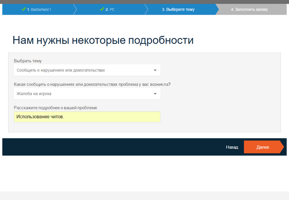
Task: Click the Какая сообщить о нарушениях question label
Action: click(x=92, y=84)
